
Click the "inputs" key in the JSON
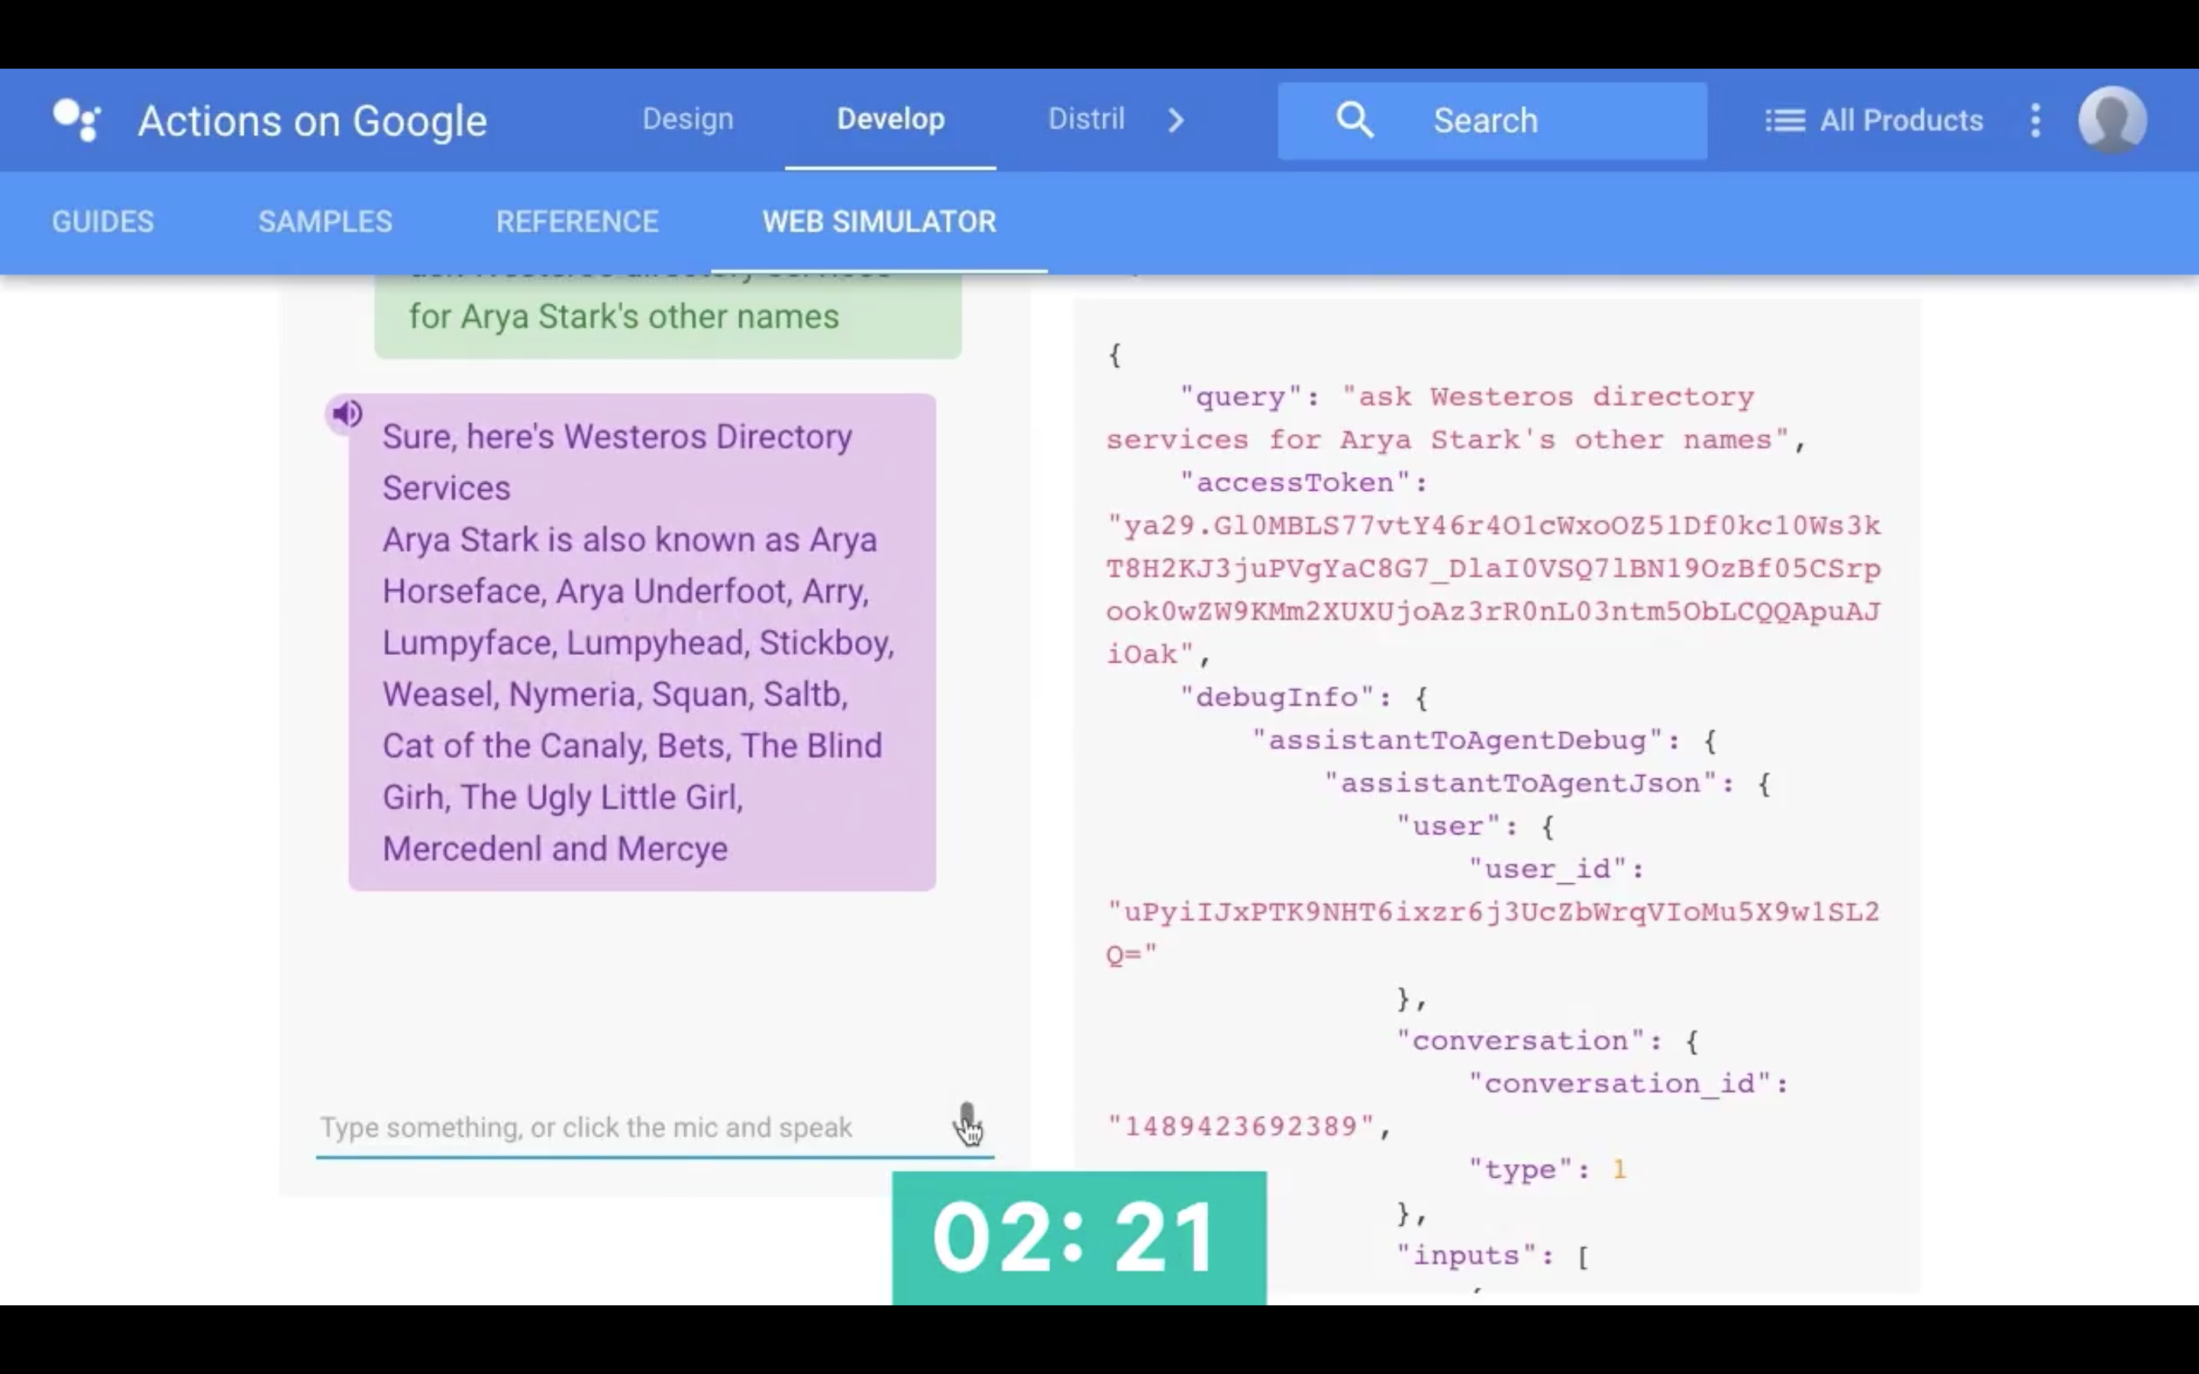pos(1467,1255)
